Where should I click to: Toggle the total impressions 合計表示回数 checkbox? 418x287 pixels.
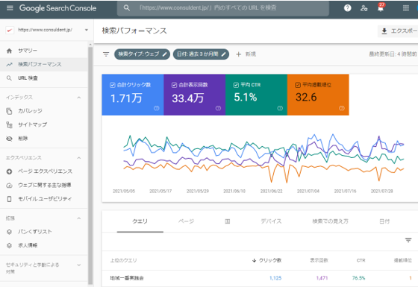[x=174, y=85]
